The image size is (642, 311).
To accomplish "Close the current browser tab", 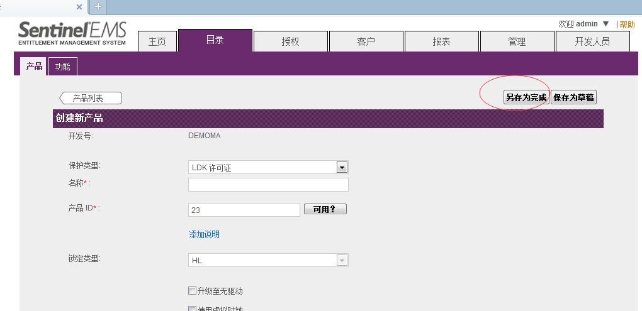I will point(79,6).
